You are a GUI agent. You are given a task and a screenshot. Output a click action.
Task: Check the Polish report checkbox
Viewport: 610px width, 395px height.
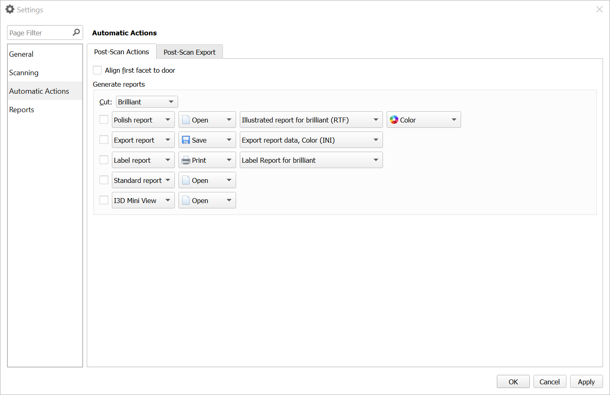(x=104, y=120)
